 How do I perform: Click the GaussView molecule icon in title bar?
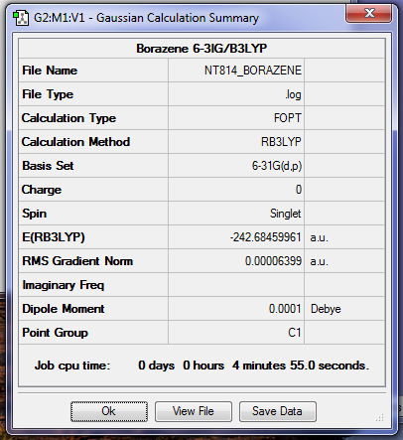click(21, 18)
